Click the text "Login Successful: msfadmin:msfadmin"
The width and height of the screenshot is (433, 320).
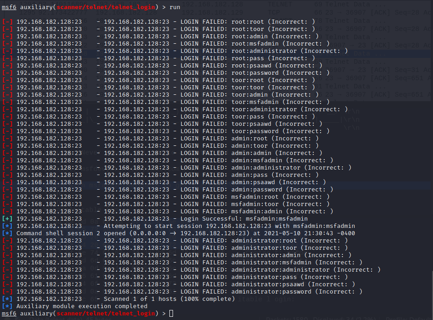tap(244, 218)
